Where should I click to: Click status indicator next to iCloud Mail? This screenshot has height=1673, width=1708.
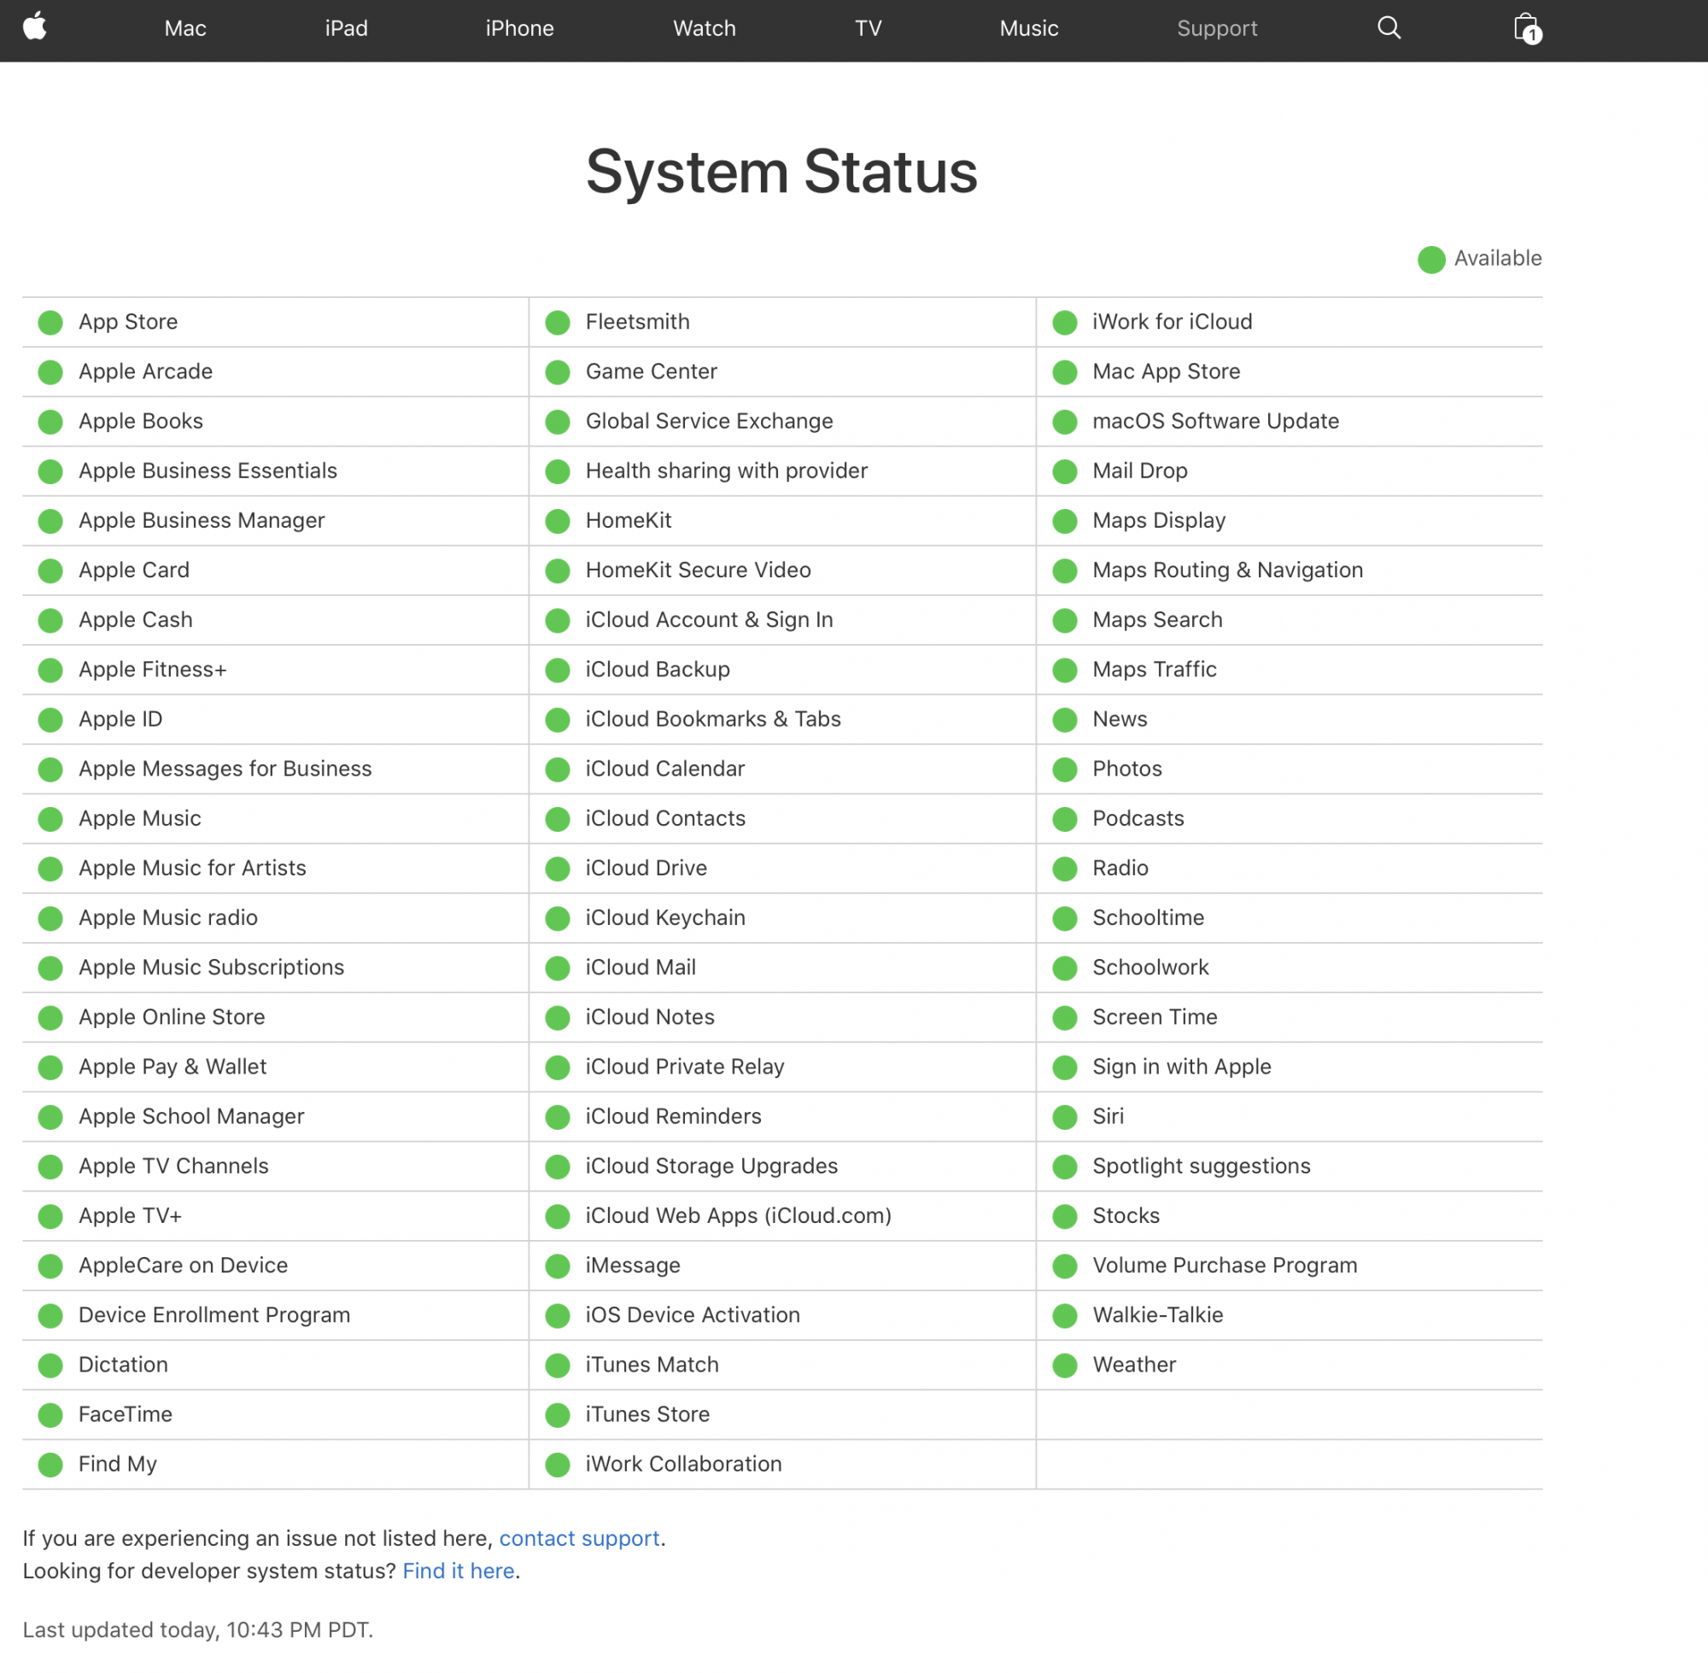(557, 968)
